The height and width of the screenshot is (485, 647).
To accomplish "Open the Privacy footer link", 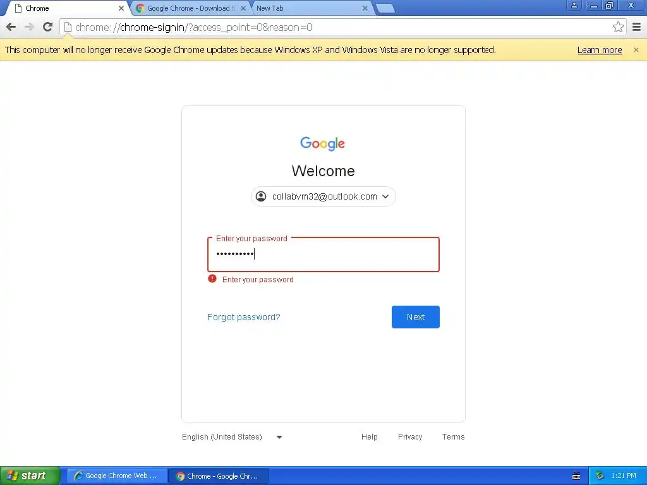I will (x=409, y=437).
